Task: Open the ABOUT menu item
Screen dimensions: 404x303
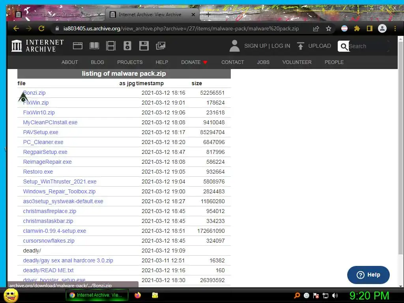Action: point(69,62)
